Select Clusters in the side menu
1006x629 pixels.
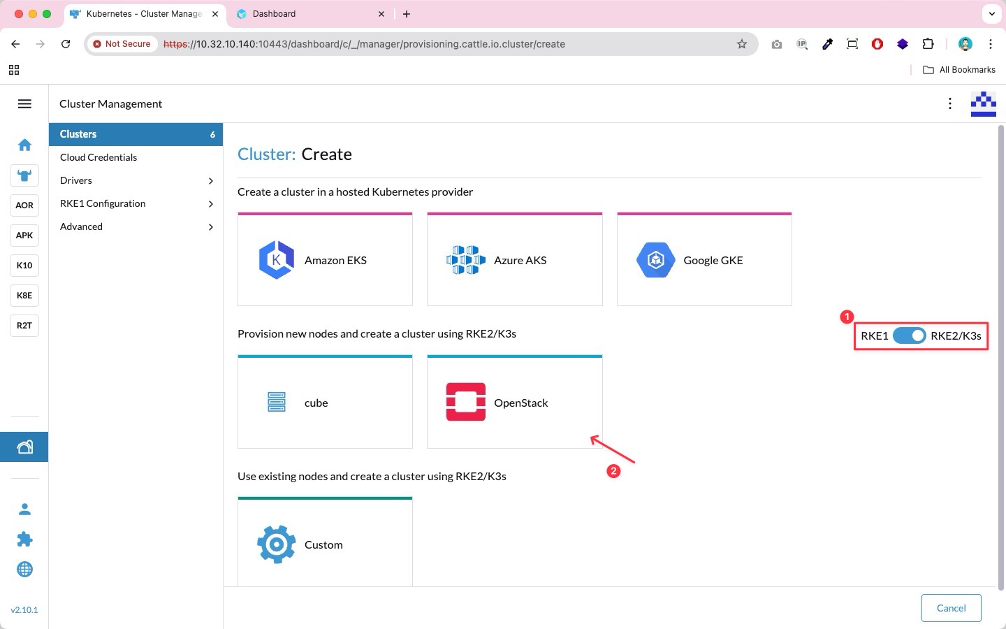136,134
